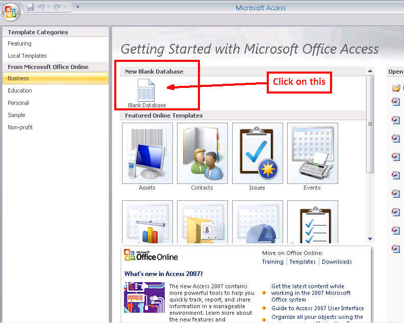The image size is (404, 323).
Task: Open 'Get the latest content while working' link
Action: coord(311,293)
